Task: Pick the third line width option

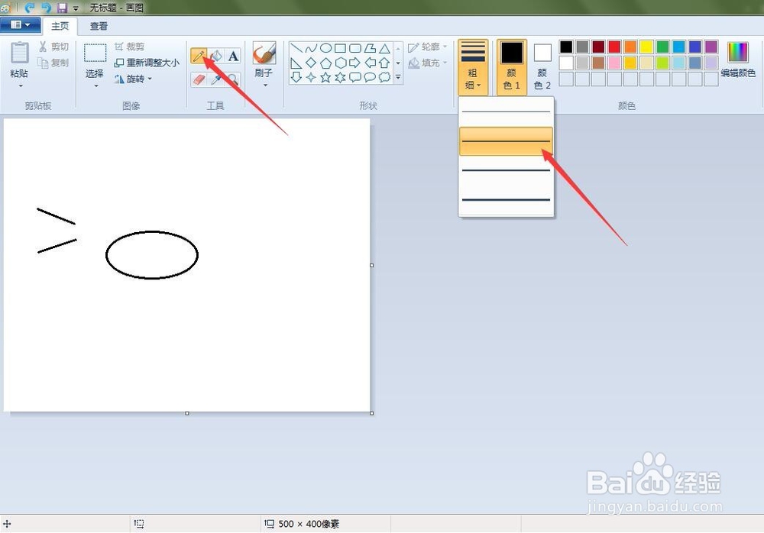Action: point(506,170)
